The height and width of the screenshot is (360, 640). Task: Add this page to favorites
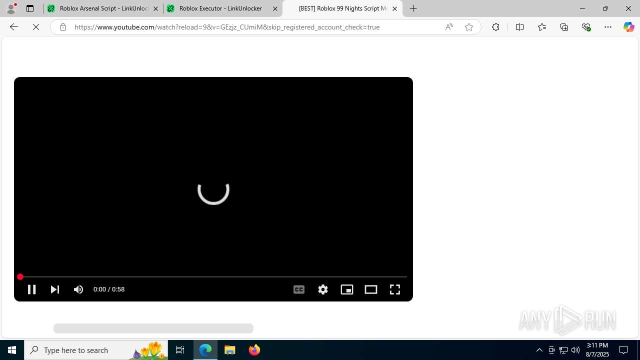pyautogui.click(x=469, y=27)
